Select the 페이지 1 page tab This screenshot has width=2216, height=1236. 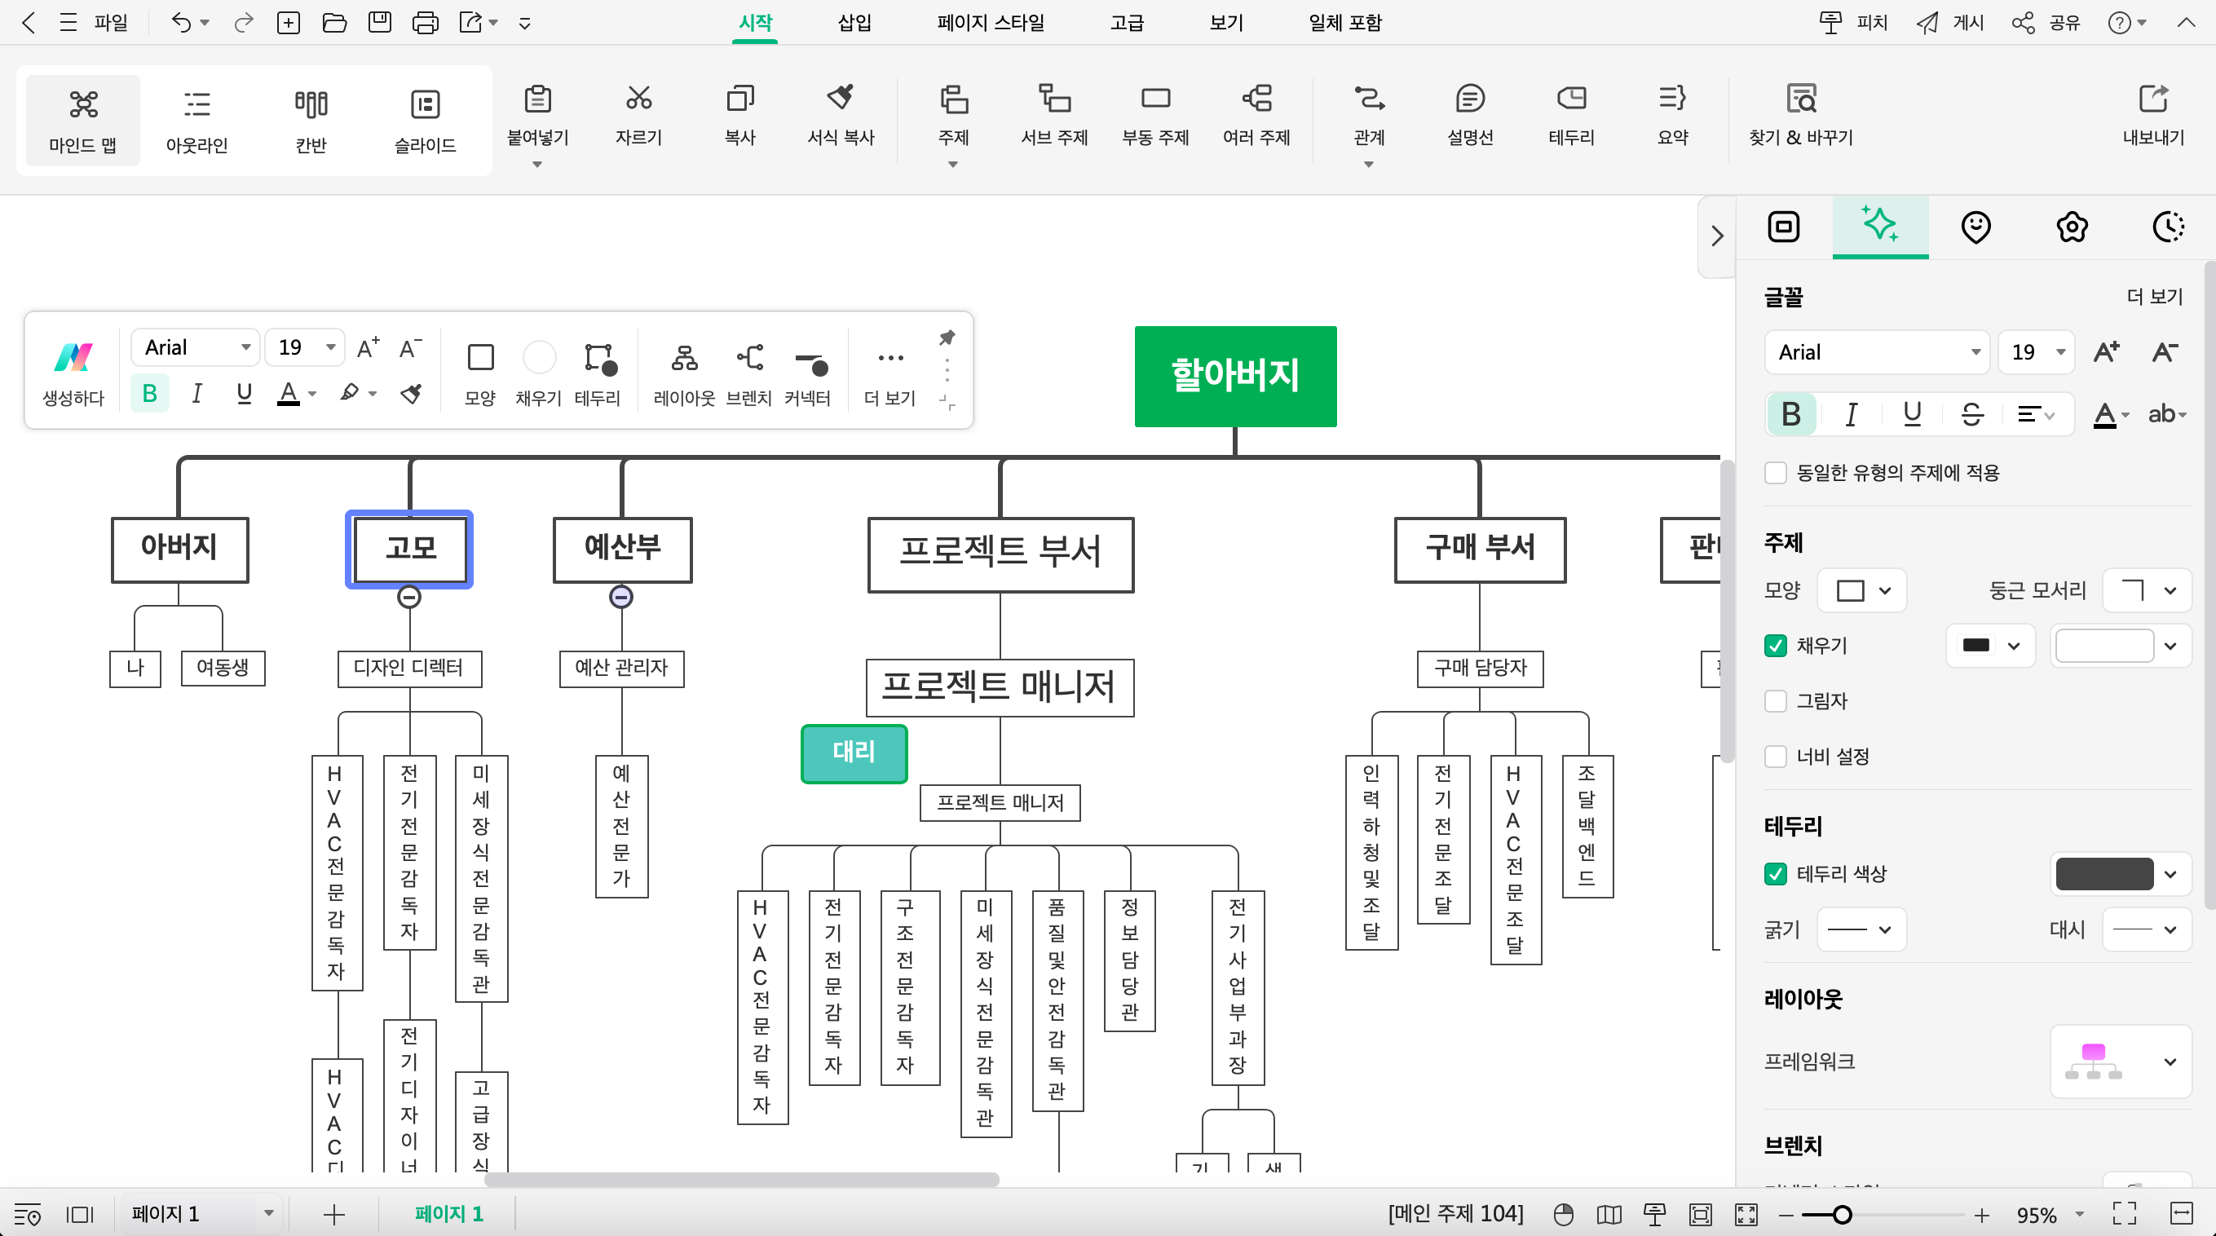tap(448, 1214)
